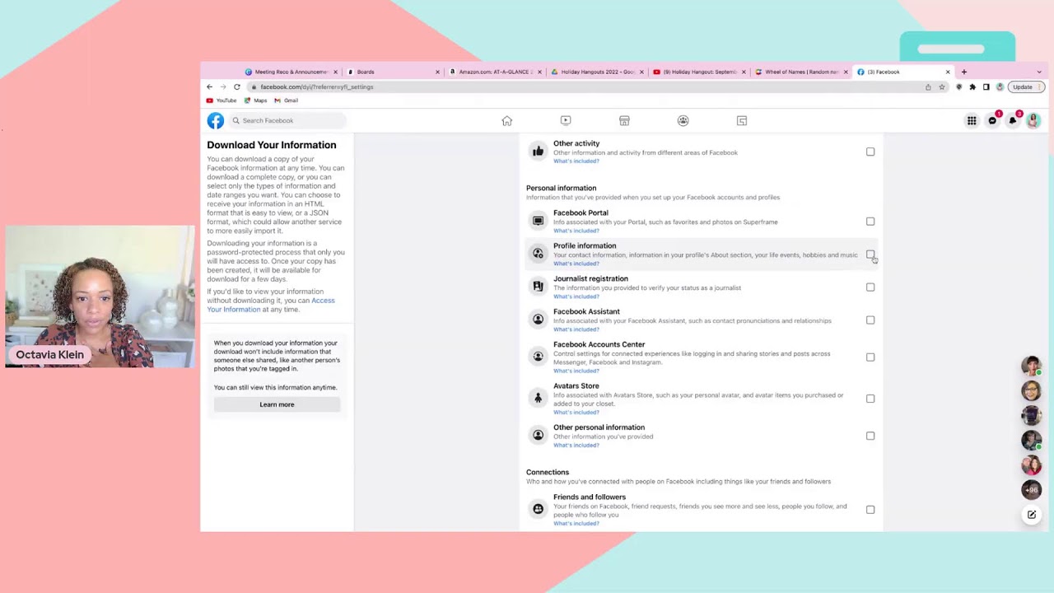The image size is (1054, 593).
Task: Check the Avatars Store checkbox
Action: click(870, 399)
